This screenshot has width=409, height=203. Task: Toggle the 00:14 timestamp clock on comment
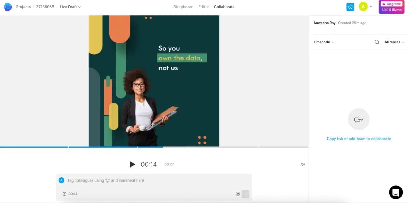(65, 194)
